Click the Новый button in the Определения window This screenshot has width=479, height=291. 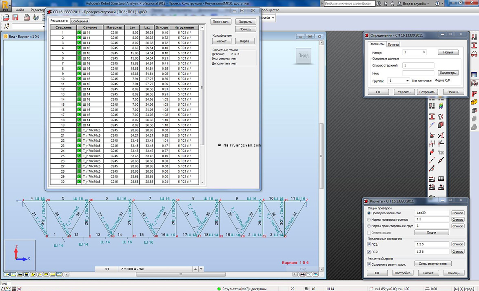click(x=448, y=52)
